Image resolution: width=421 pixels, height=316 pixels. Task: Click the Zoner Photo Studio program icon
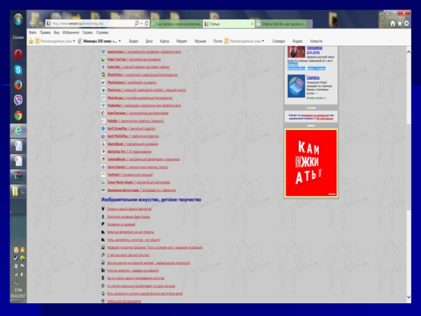coord(103,182)
